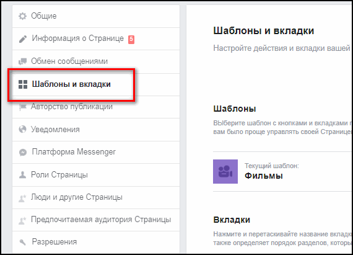This screenshot has height=255, width=353.
Task: Open Информация о Странице settings
Action: click(96, 39)
